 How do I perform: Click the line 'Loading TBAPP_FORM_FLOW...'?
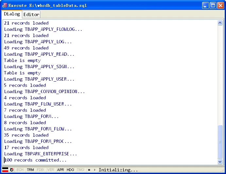38,129
